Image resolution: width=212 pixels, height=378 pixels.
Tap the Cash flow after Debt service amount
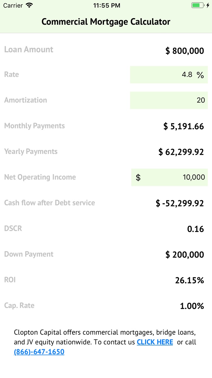tap(180, 203)
